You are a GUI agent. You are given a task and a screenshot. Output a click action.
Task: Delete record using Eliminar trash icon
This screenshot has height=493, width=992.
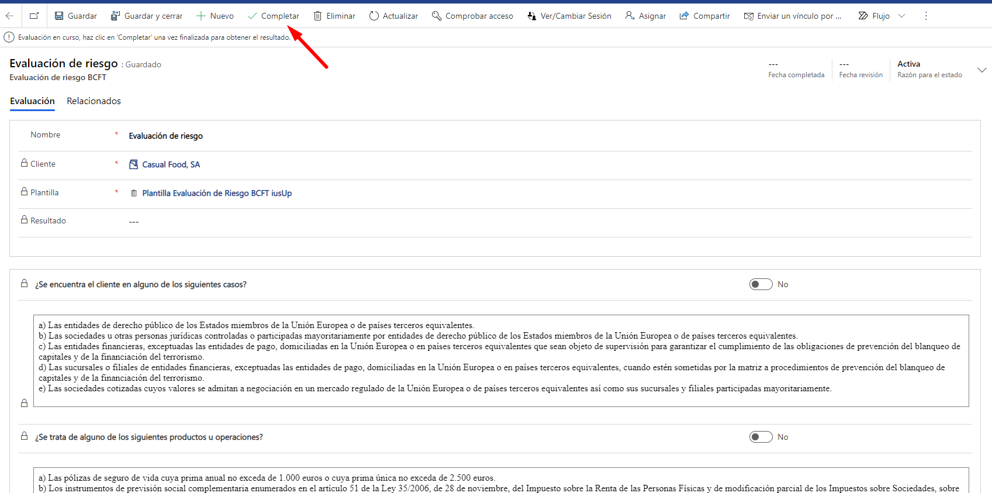pyautogui.click(x=318, y=16)
